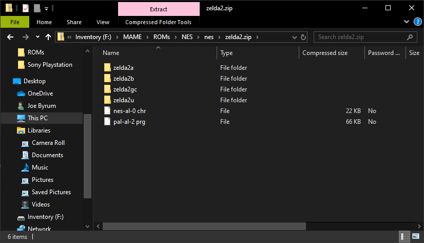Screen dimensions: 424x243
Task: Open OneDrive in the navigation pane
Action: tap(40, 94)
